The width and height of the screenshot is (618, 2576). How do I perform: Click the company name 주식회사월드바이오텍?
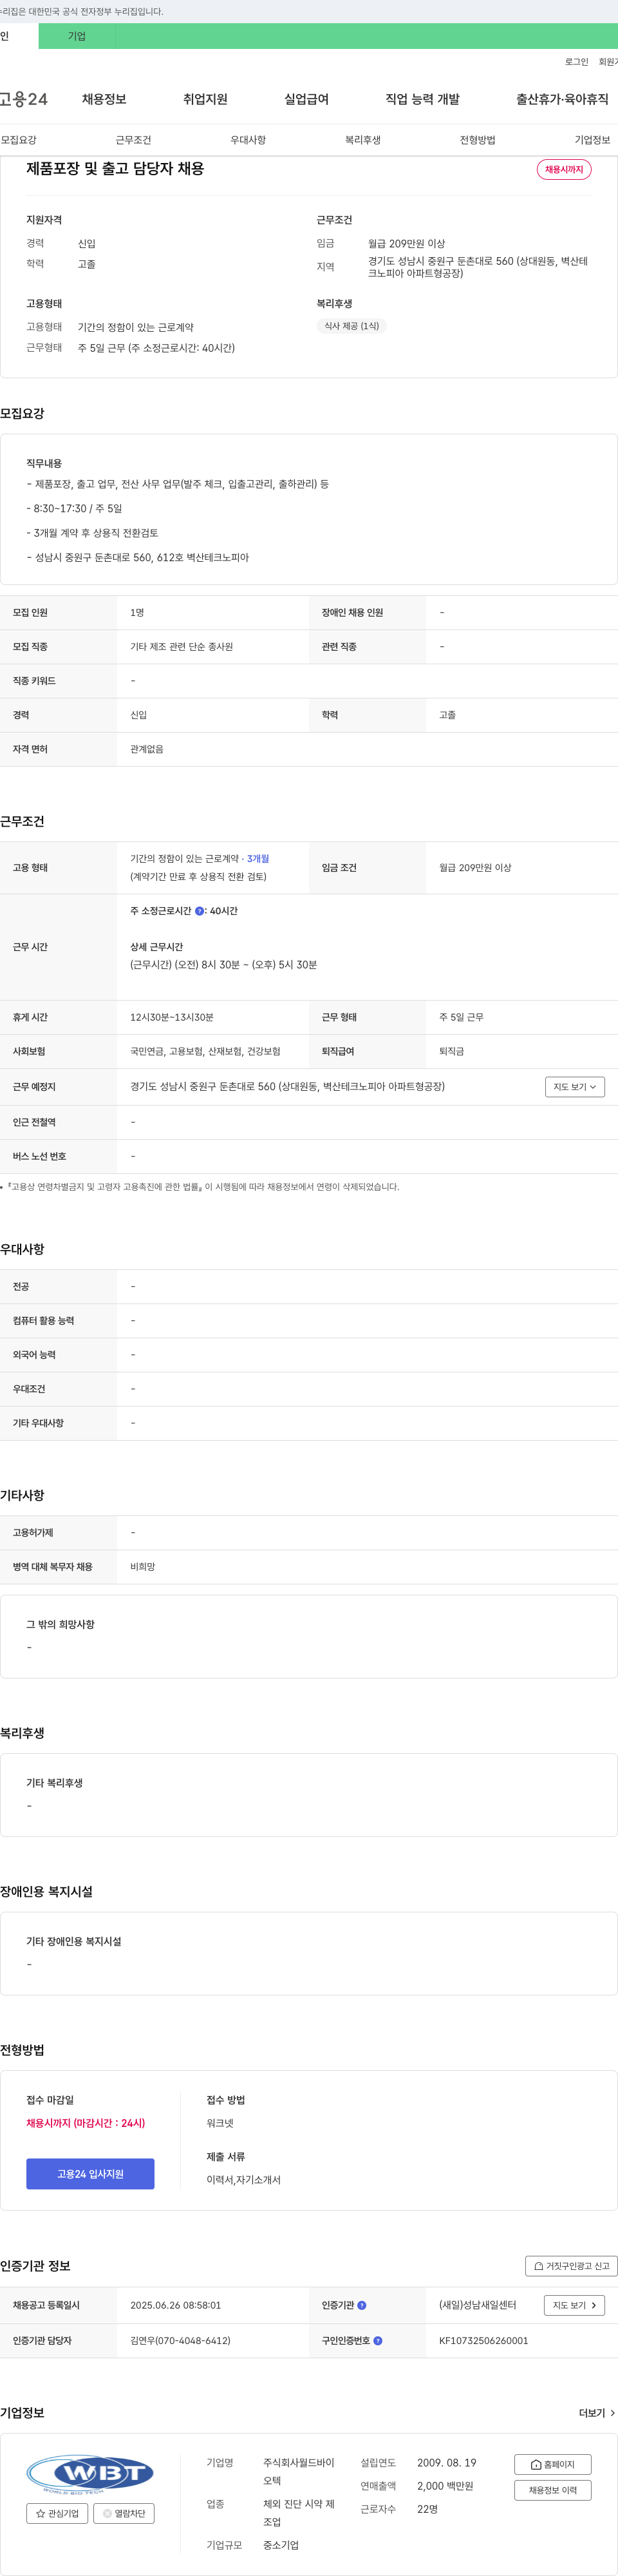click(x=299, y=2471)
